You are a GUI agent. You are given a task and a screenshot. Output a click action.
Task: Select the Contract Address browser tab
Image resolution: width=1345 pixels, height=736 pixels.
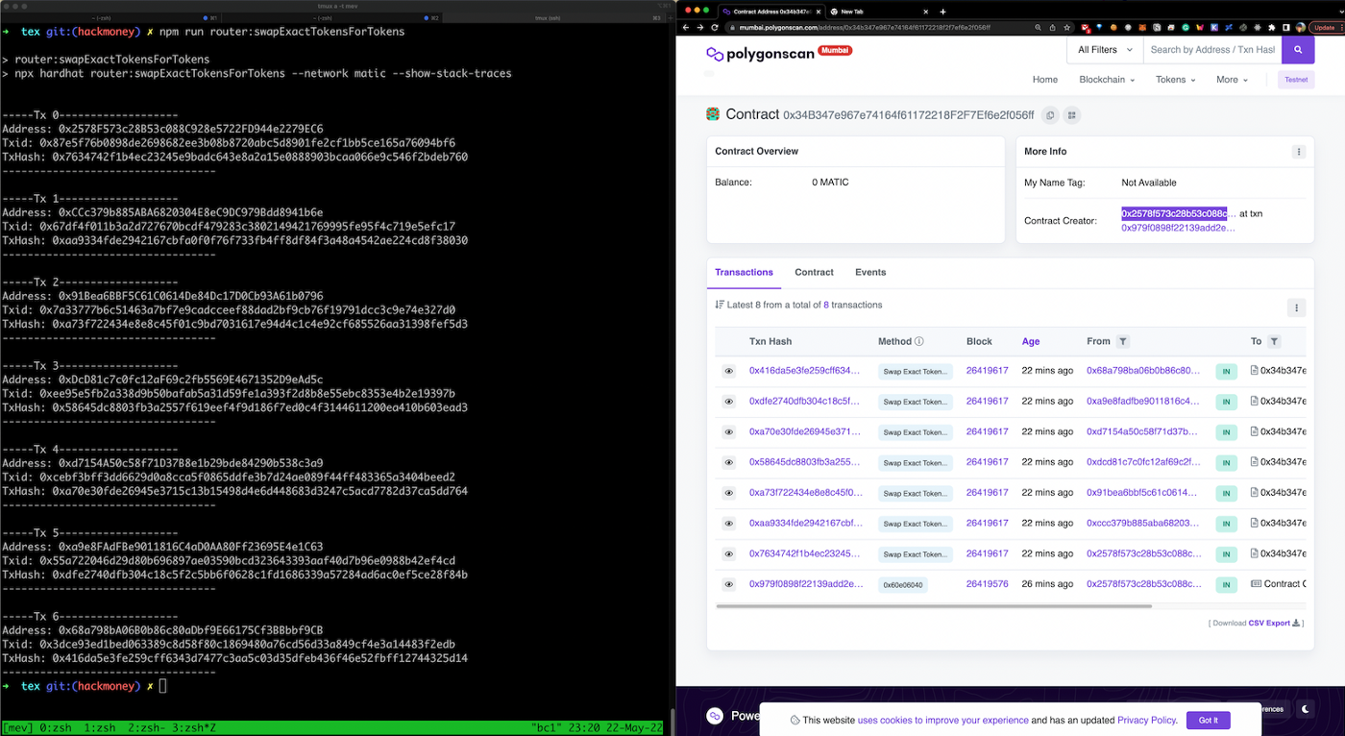click(770, 12)
